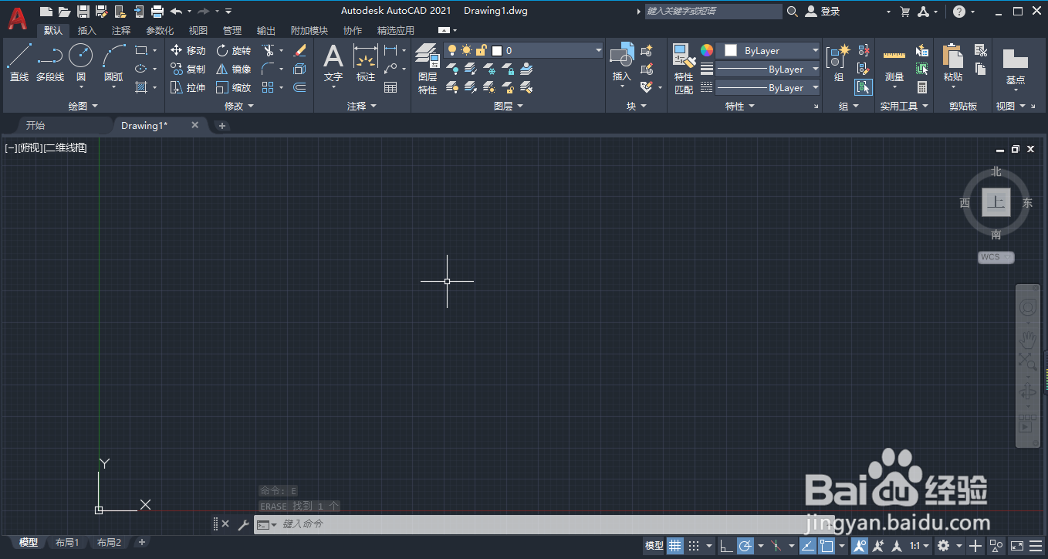Viewport: 1048px width, 559px height.
Task: Open the Annotate (注释) ribbon tab
Action: coord(121,30)
